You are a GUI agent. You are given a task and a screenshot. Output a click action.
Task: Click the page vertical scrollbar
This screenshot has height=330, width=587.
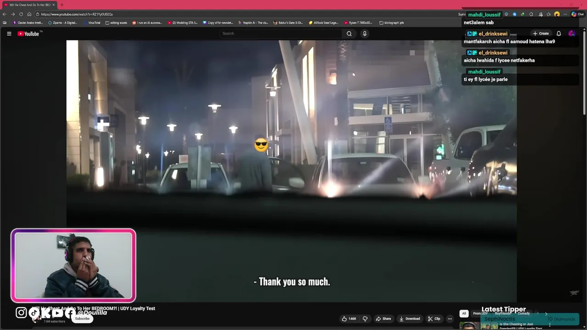584,73
